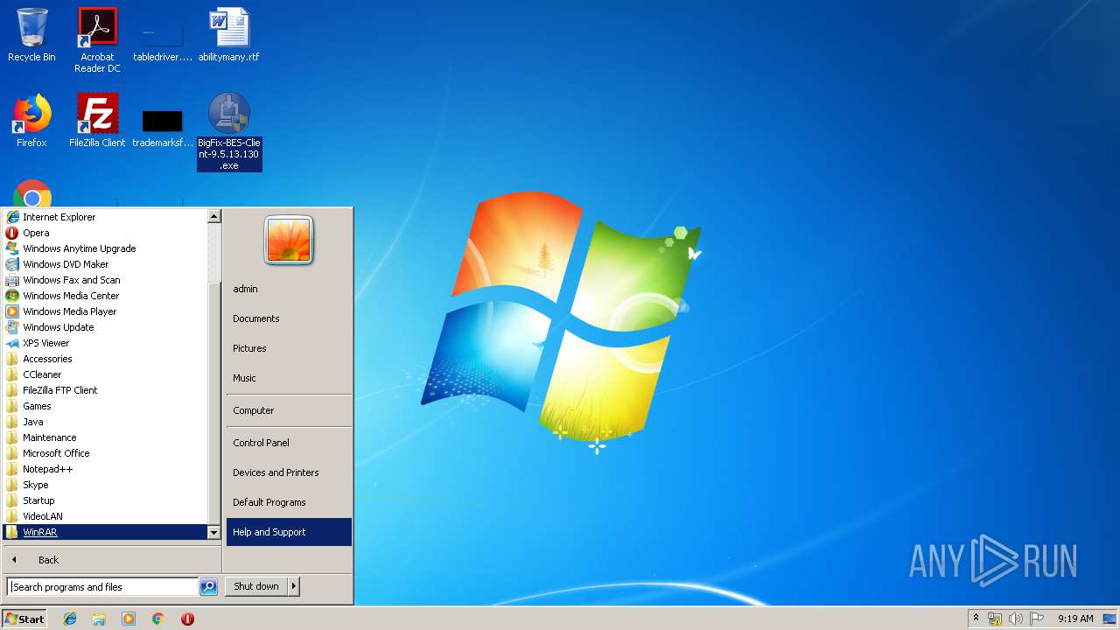Launch the Acrobat Reader DC desktop shortcut

97,40
